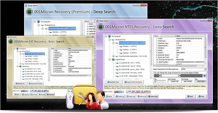Go Back in NTFS Recovery window
The height and width of the screenshot is (113, 218).
click(190, 96)
